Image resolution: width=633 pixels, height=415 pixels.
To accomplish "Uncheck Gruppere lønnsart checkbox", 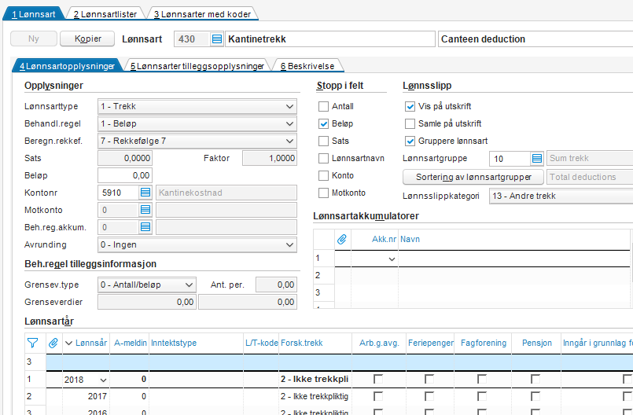I will coord(410,141).
